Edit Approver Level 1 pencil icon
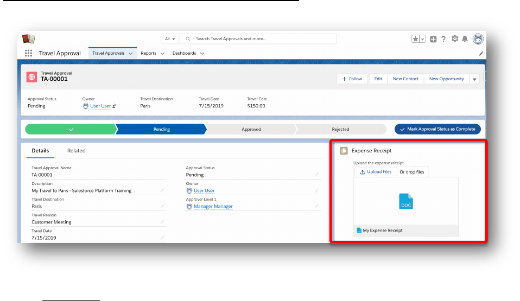 coord(316,206)
